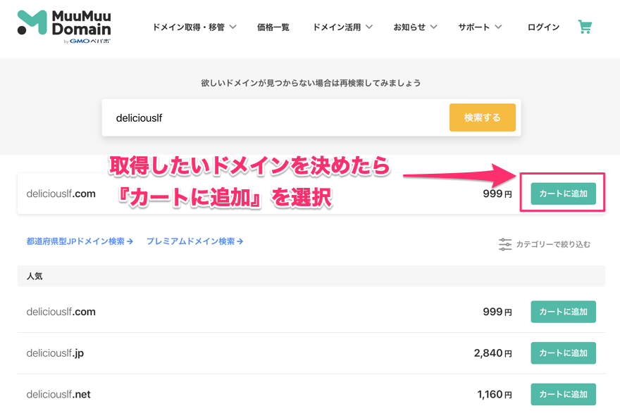Open the shopping cart icon

585,27
